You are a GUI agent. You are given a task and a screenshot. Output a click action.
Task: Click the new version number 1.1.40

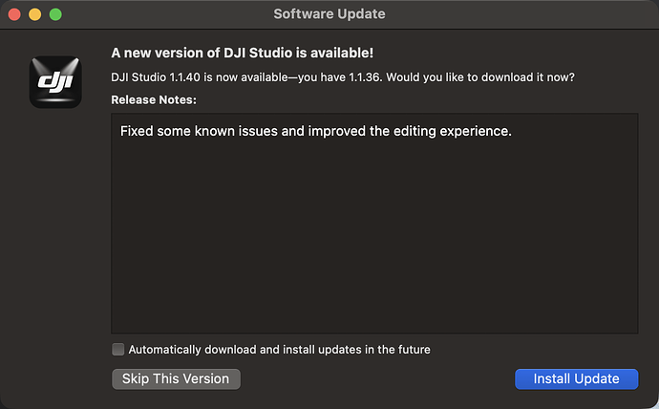click(184, 77)
